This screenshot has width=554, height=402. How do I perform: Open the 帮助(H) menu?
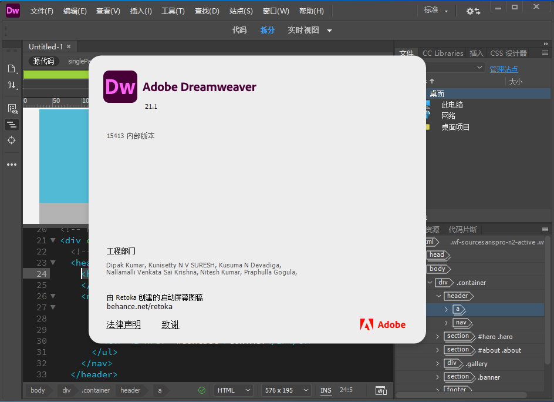pyautogui.click(x=312, y=11)
